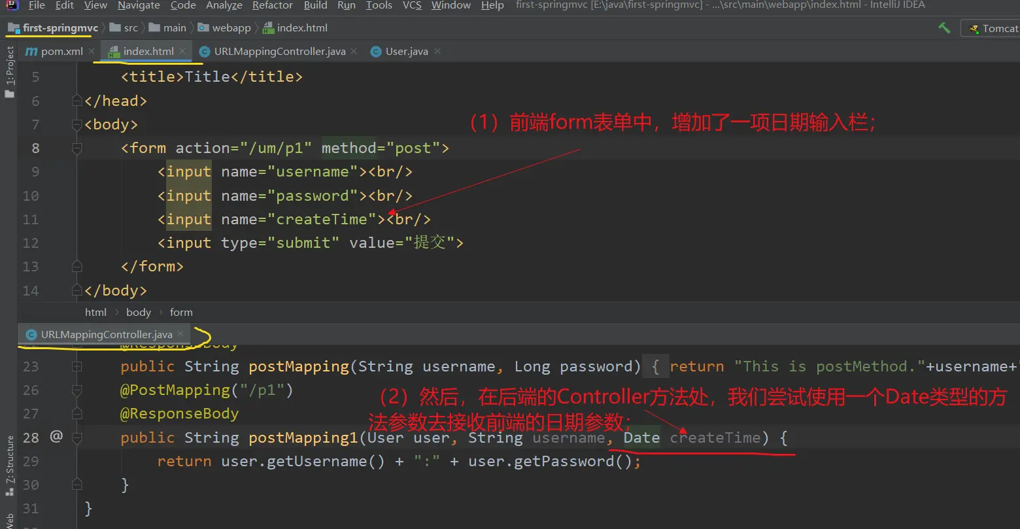Switch to the pom.xml tab
This screenshot has width=1020, height=529.
click(x=61, y=51)
